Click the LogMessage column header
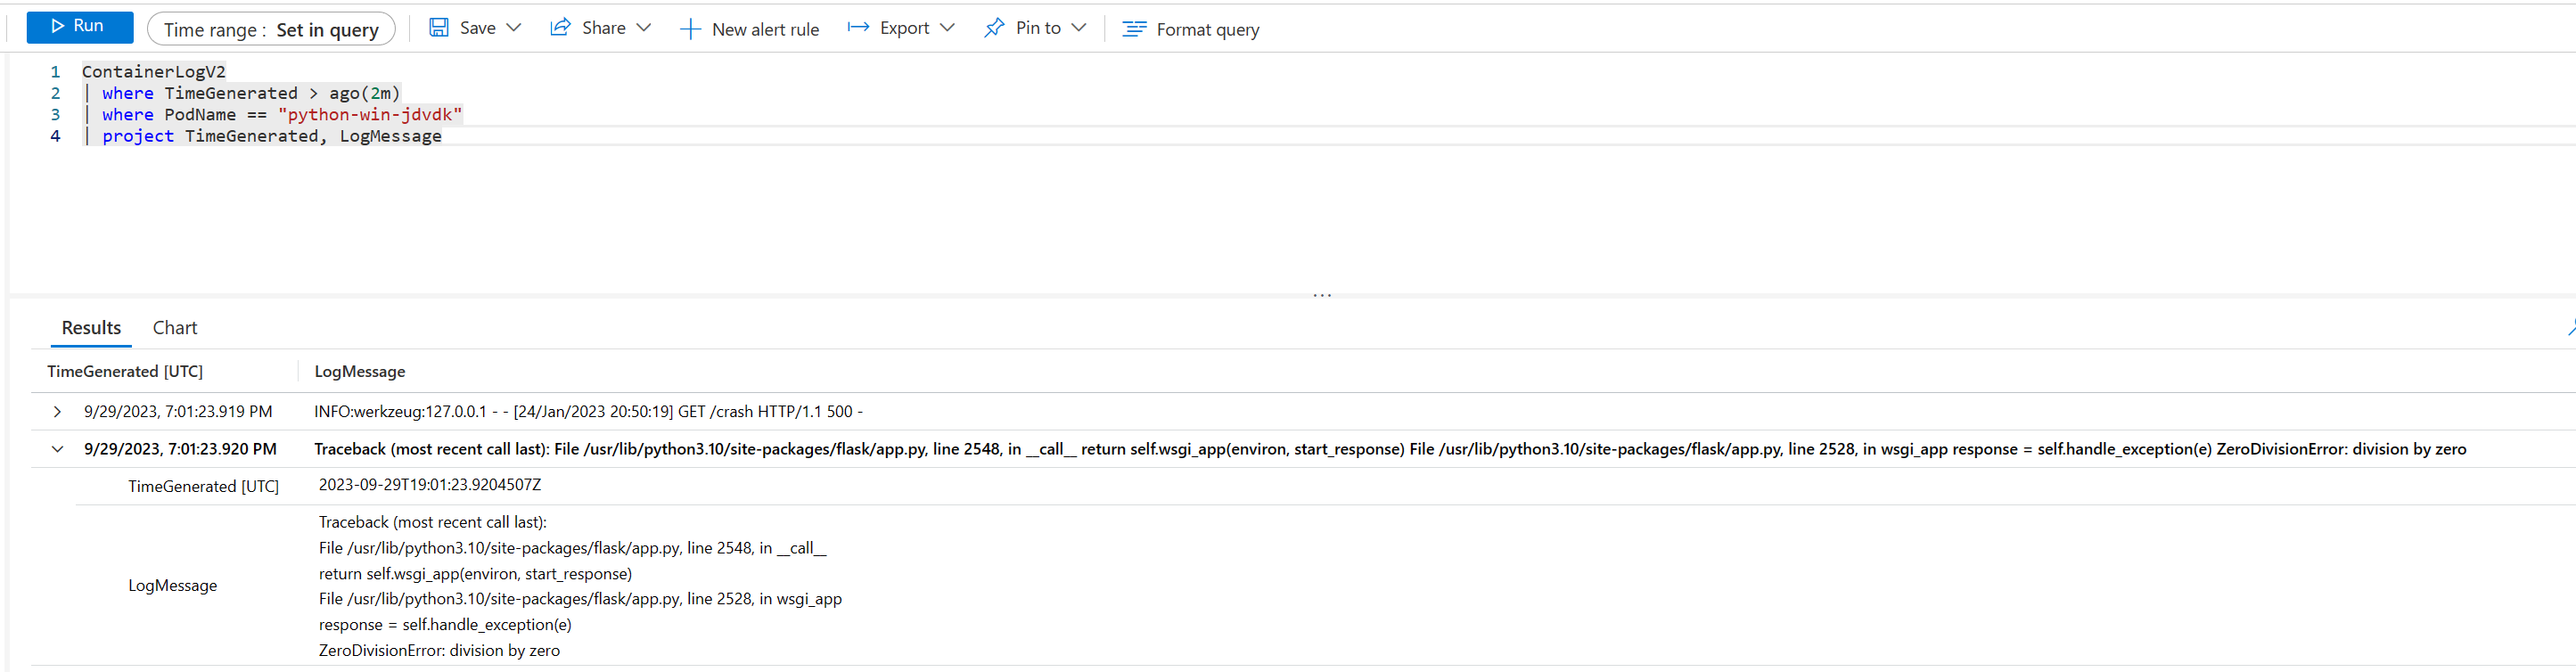 pos(360,372)
